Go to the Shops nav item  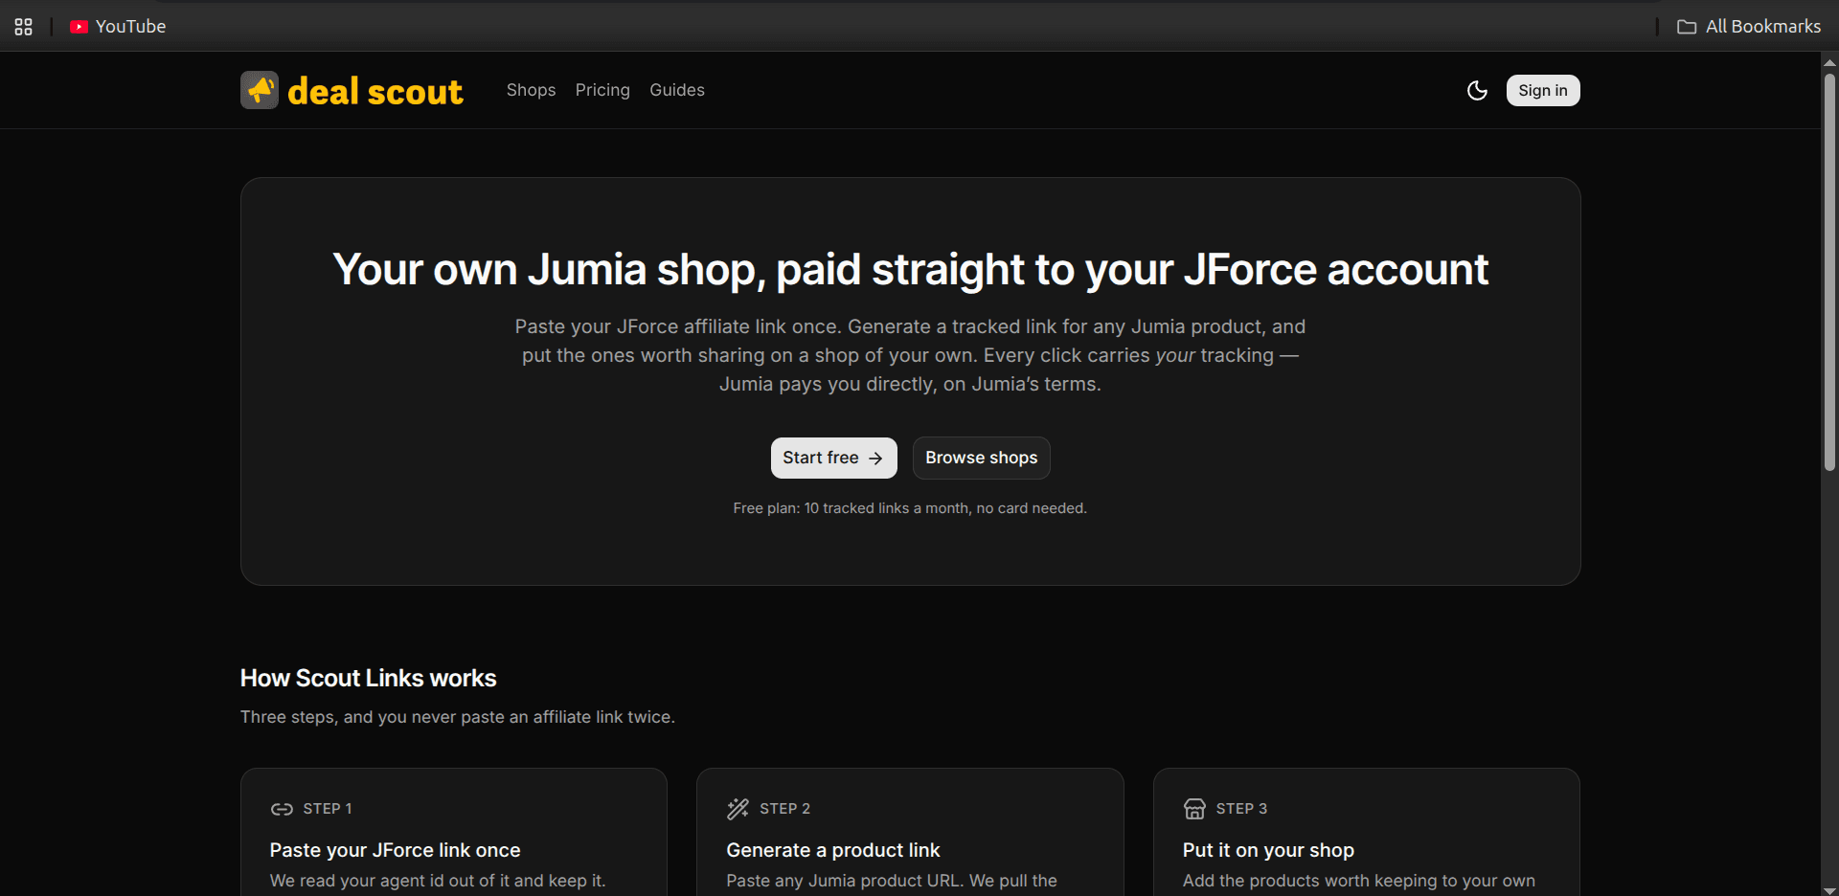pyautogui.click(x=531, y=90)
